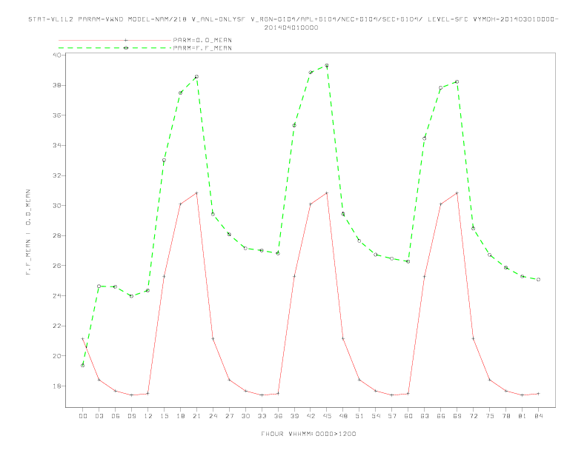The image size is (587, 453).
Task: Click the red O.O_MEAN marker at hour 84
Action: click(x=538, y=394)
